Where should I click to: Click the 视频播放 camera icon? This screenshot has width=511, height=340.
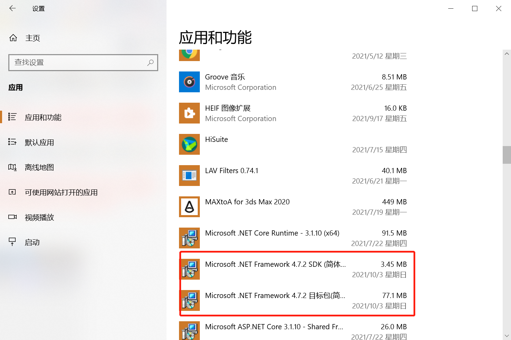[12, 217]
